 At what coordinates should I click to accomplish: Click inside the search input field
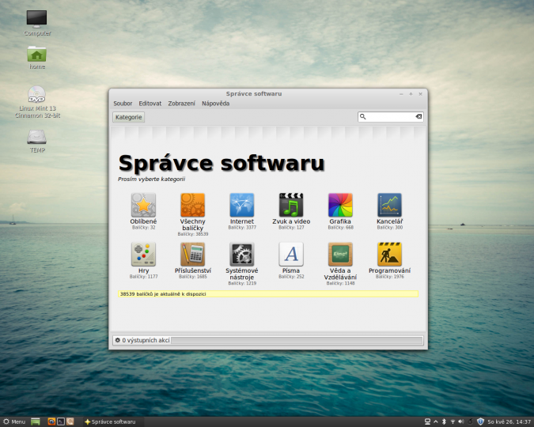coord(391,117)
